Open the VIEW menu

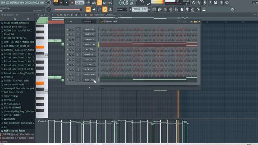[x=22, y=2]
